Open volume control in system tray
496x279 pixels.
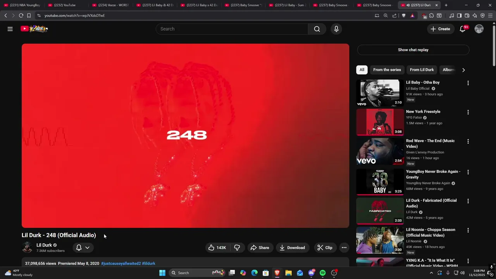(462, 273)
